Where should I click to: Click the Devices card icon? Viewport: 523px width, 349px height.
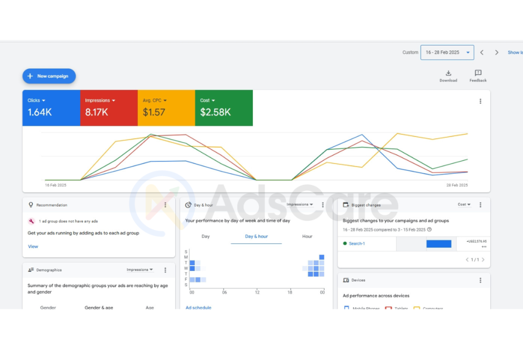click(x=346, y=280)
